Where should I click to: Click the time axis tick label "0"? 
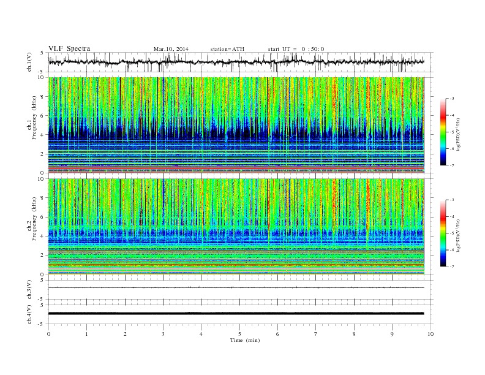48,334
